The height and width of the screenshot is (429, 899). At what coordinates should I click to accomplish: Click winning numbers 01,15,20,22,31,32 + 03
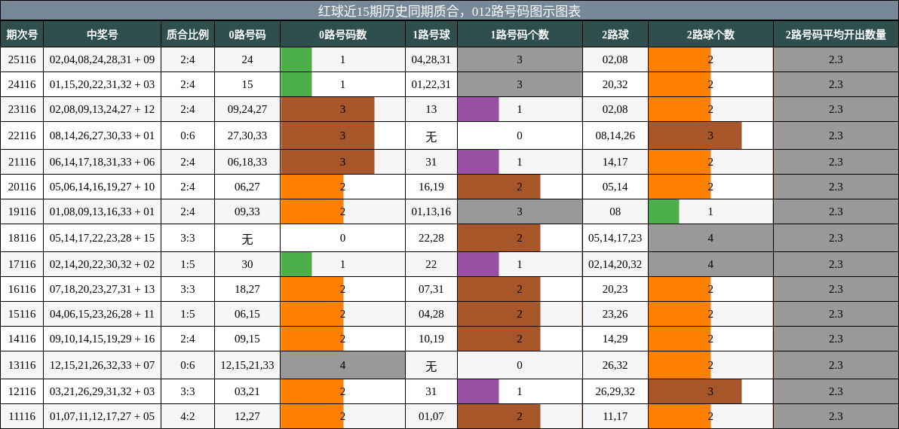(102, 84)
